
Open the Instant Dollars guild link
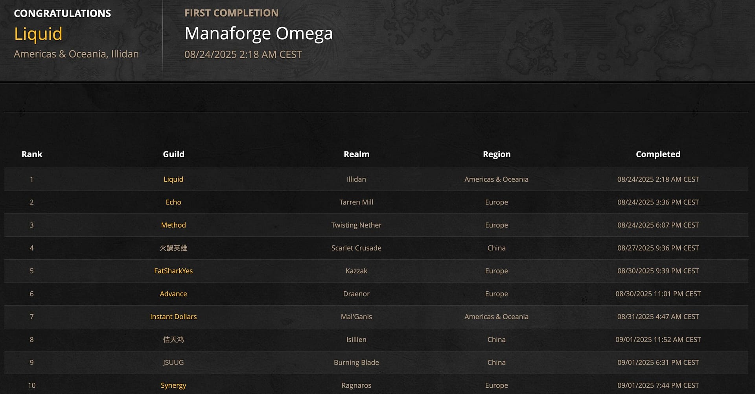click(x=173, y=317)
